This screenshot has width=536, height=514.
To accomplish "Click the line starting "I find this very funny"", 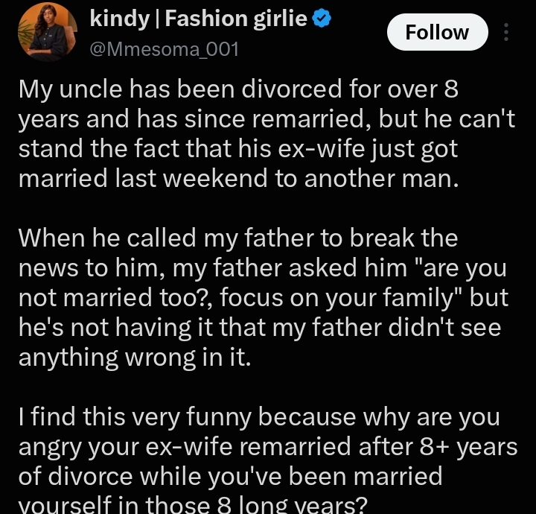I will (x=259, y=417).
